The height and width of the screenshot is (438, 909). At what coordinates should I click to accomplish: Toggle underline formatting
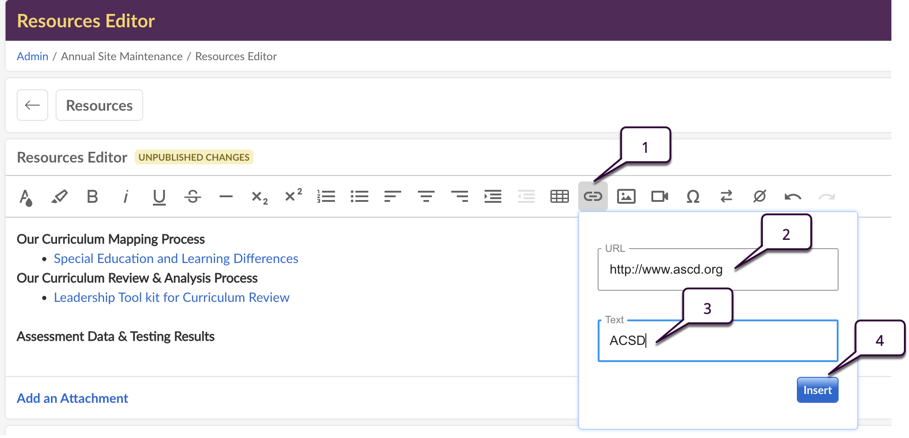[x=159, y=197]
